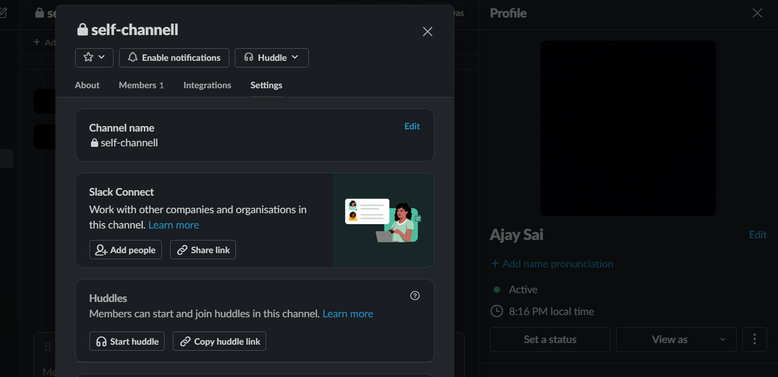778x377 pixels.
Task: Expand the View as dropdown arrow
Action: coord(723,340)
